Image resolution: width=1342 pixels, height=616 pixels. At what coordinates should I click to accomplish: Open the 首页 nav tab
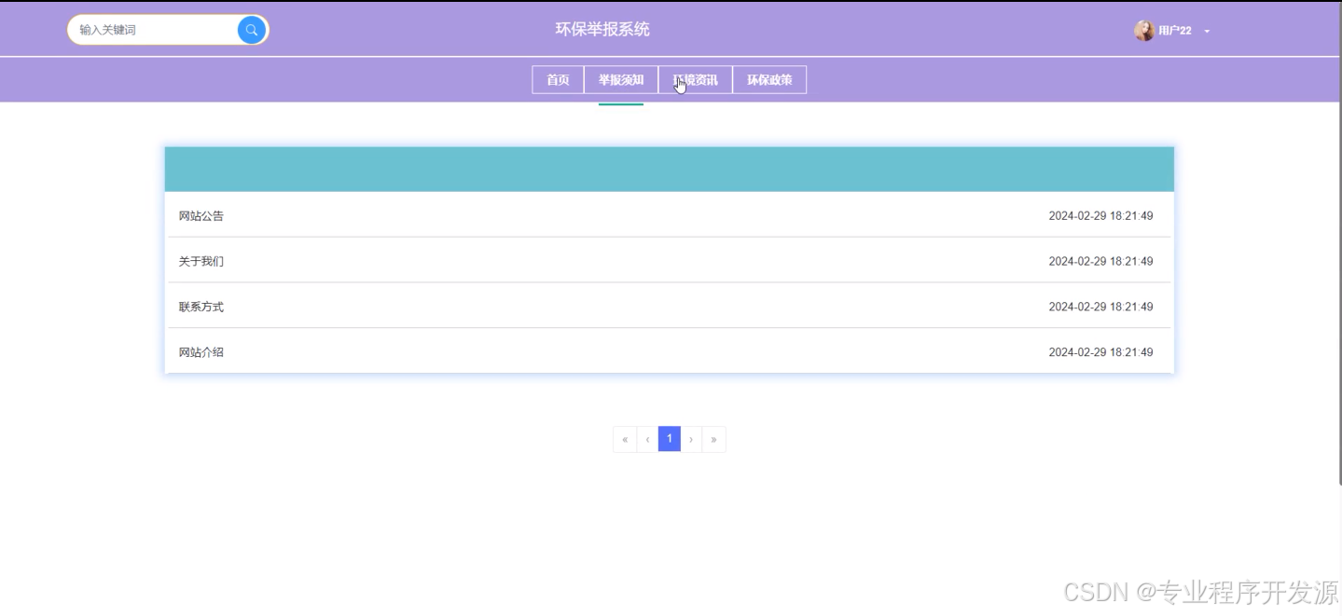tap(558, 80)
